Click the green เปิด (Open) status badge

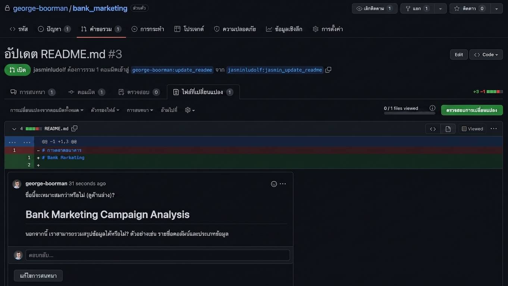coord(18,70)
